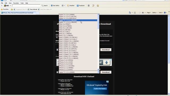Click the lower Download button beside combo box

click(106, 72)
